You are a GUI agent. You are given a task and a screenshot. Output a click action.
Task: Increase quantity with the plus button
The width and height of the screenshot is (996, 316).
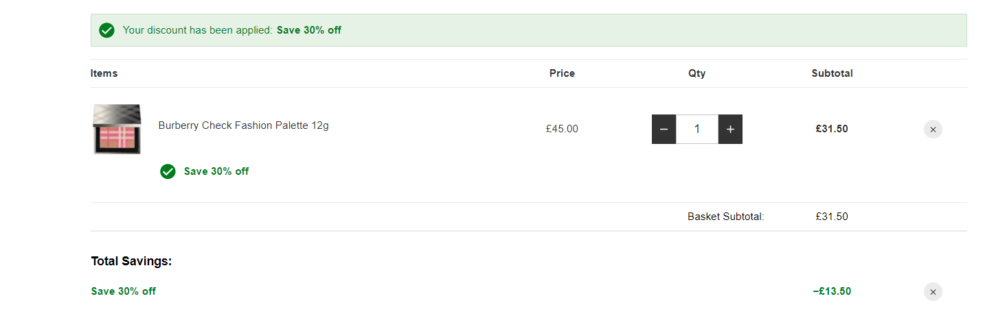pos(730,129)
